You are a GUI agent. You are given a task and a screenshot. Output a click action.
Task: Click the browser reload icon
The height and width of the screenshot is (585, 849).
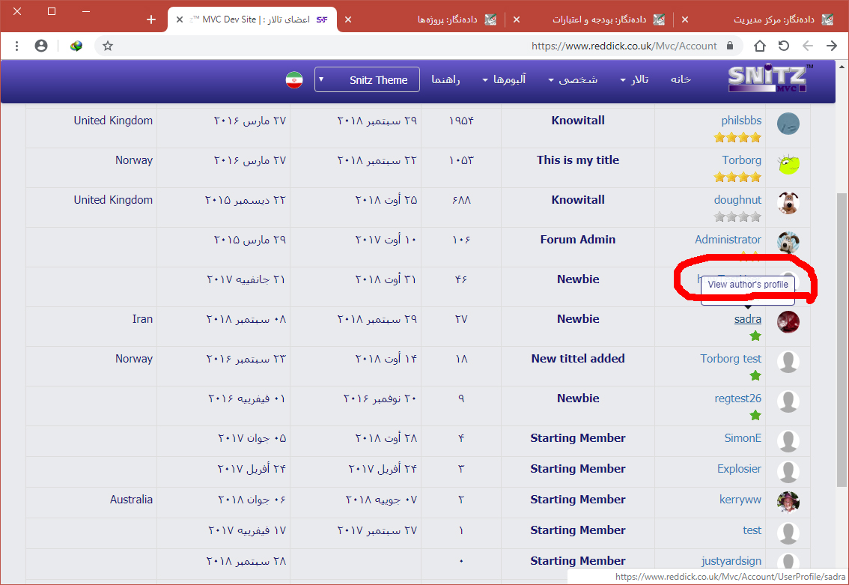pos(783,46)
